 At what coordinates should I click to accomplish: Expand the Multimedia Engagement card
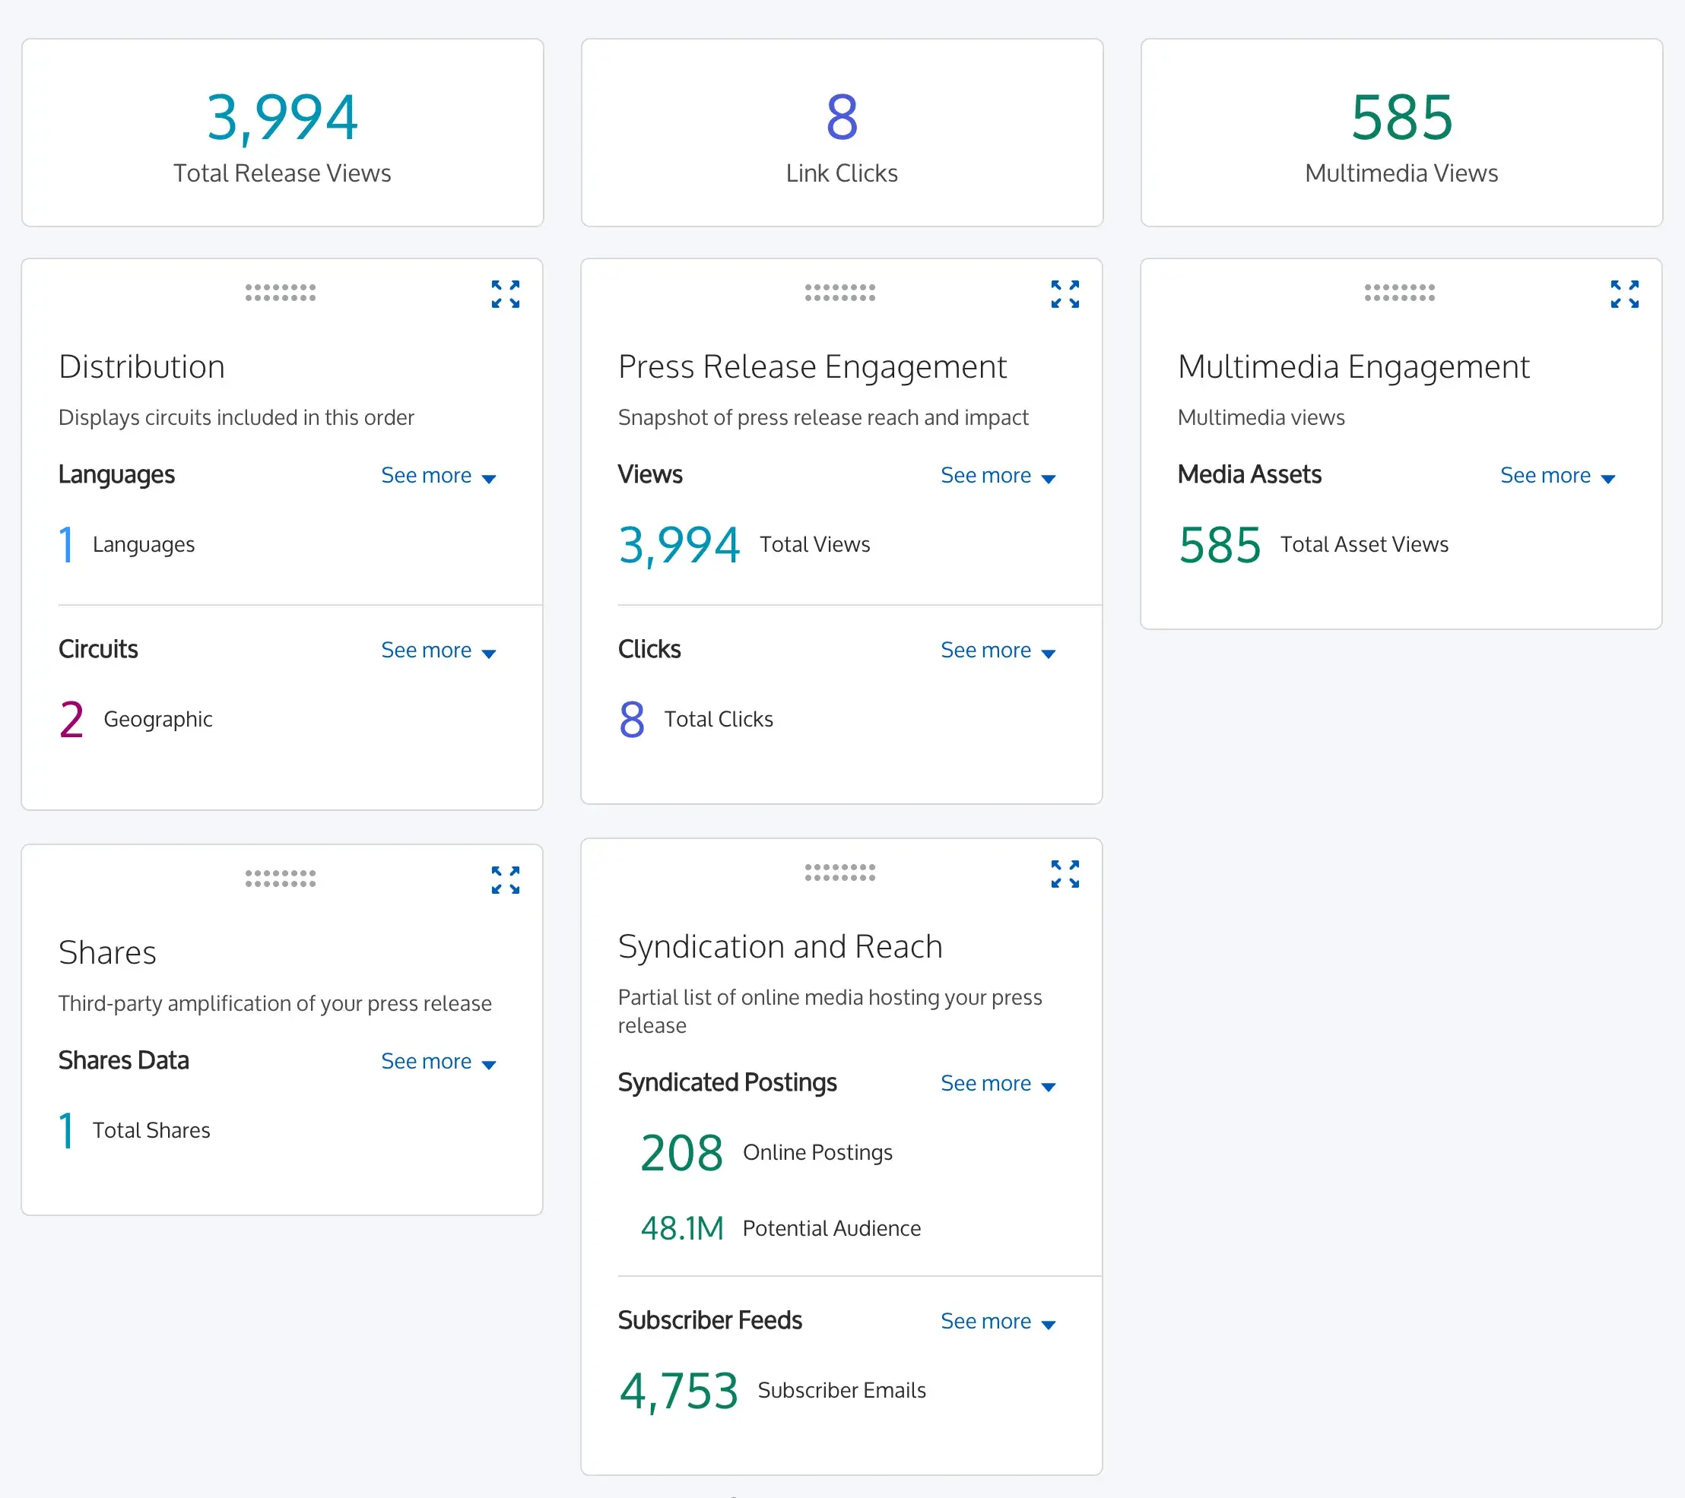point(1625,294)
